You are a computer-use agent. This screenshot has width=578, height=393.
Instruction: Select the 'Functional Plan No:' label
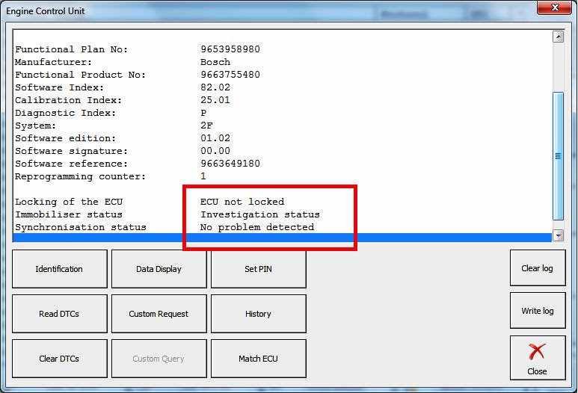(72, 49)
